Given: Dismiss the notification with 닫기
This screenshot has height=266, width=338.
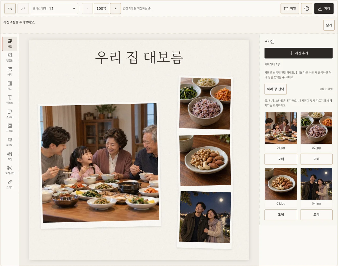Looking at the screenshot, I should (329, 25).
